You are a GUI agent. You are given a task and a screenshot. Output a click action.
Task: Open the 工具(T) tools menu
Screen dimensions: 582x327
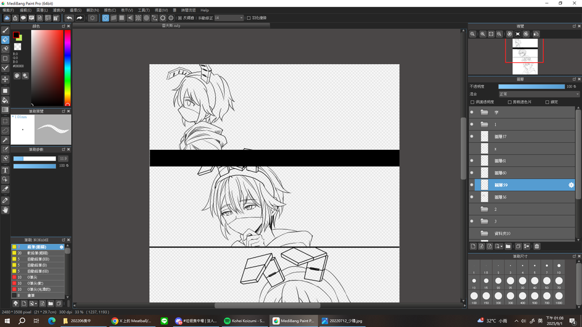point(144,10)
